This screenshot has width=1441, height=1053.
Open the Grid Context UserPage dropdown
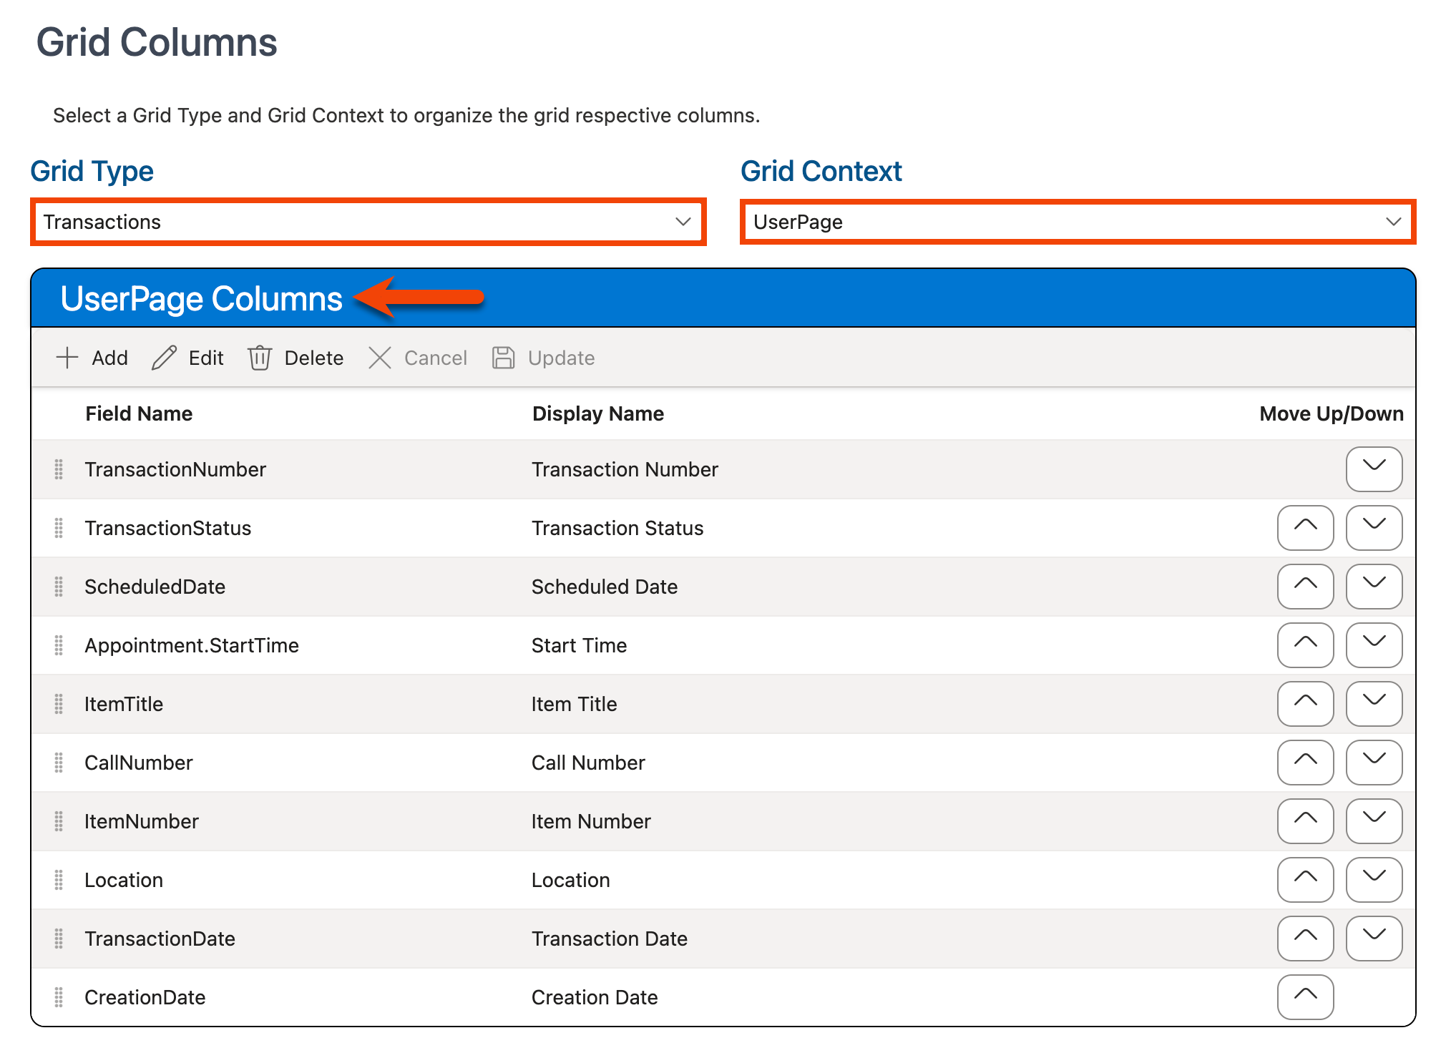[1077, 222]
